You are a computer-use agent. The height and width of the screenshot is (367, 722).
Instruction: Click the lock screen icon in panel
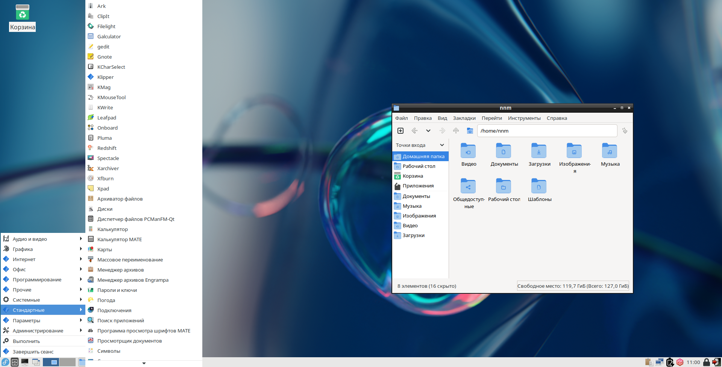pyautogui.click(x=706, y=362)
